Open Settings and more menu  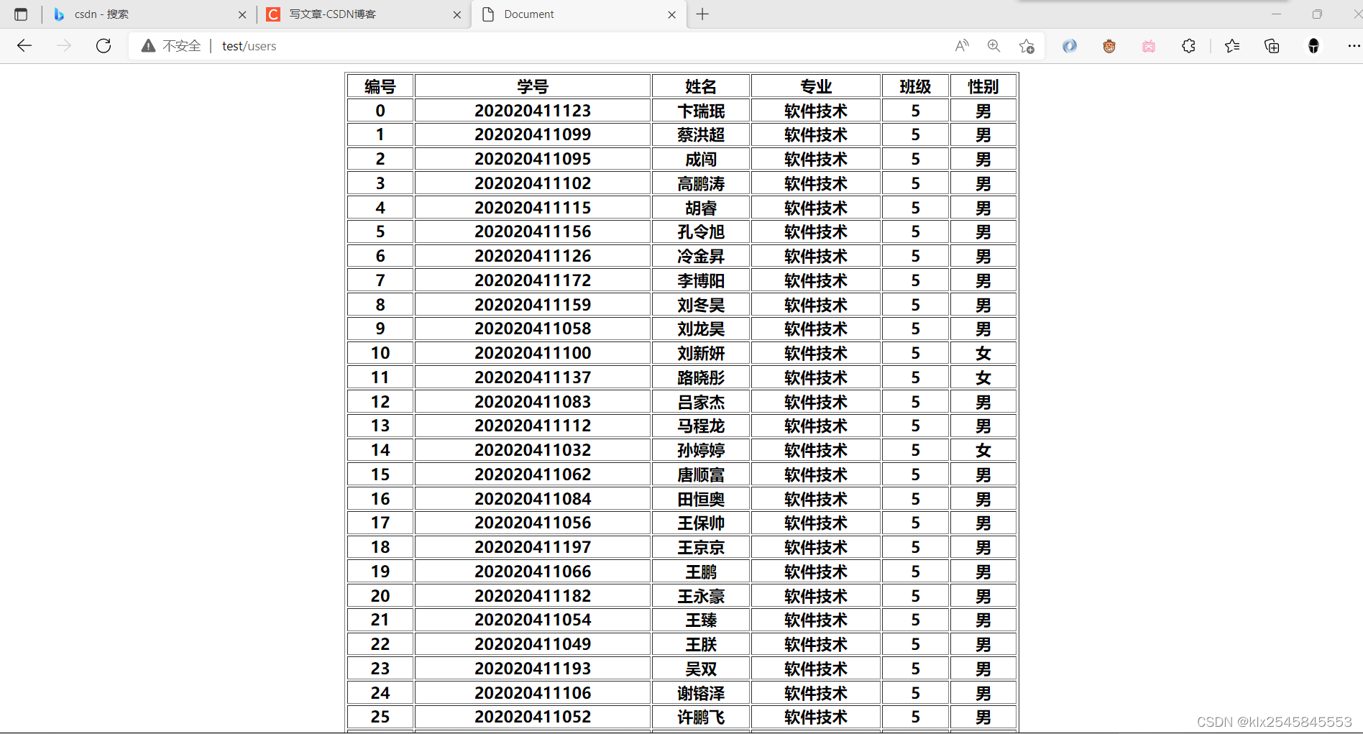click(1353, 46)
